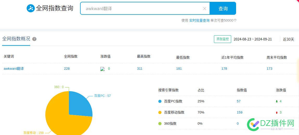
Task: Open the help question mark beside 全网指数概况
Action: pyautogui.click(x=34, y=39)
